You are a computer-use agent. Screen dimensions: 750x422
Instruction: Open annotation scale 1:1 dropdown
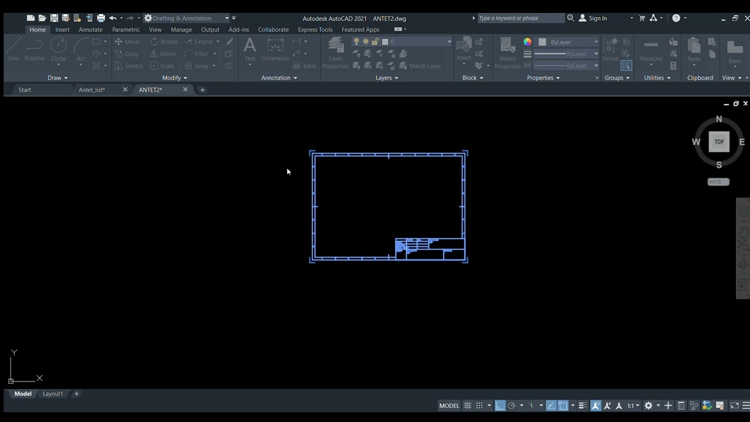tap(633, 406)
